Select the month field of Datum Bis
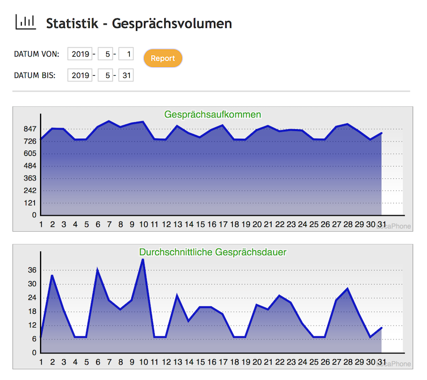The width and height of the screenshot is (427, 380). coord(105,75)
